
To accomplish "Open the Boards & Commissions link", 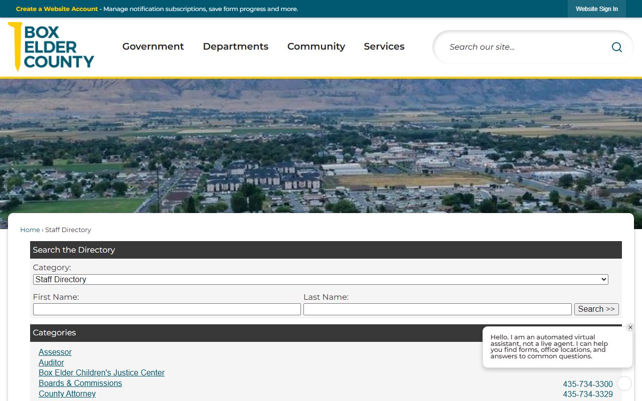I will (80, 383).
